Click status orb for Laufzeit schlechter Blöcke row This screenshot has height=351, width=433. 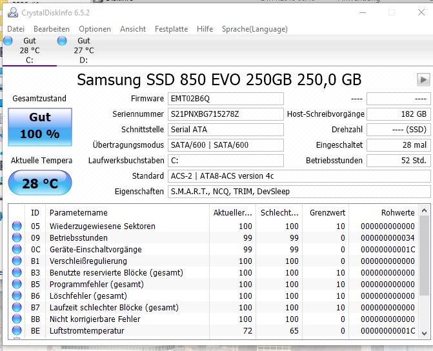point(17,307)
